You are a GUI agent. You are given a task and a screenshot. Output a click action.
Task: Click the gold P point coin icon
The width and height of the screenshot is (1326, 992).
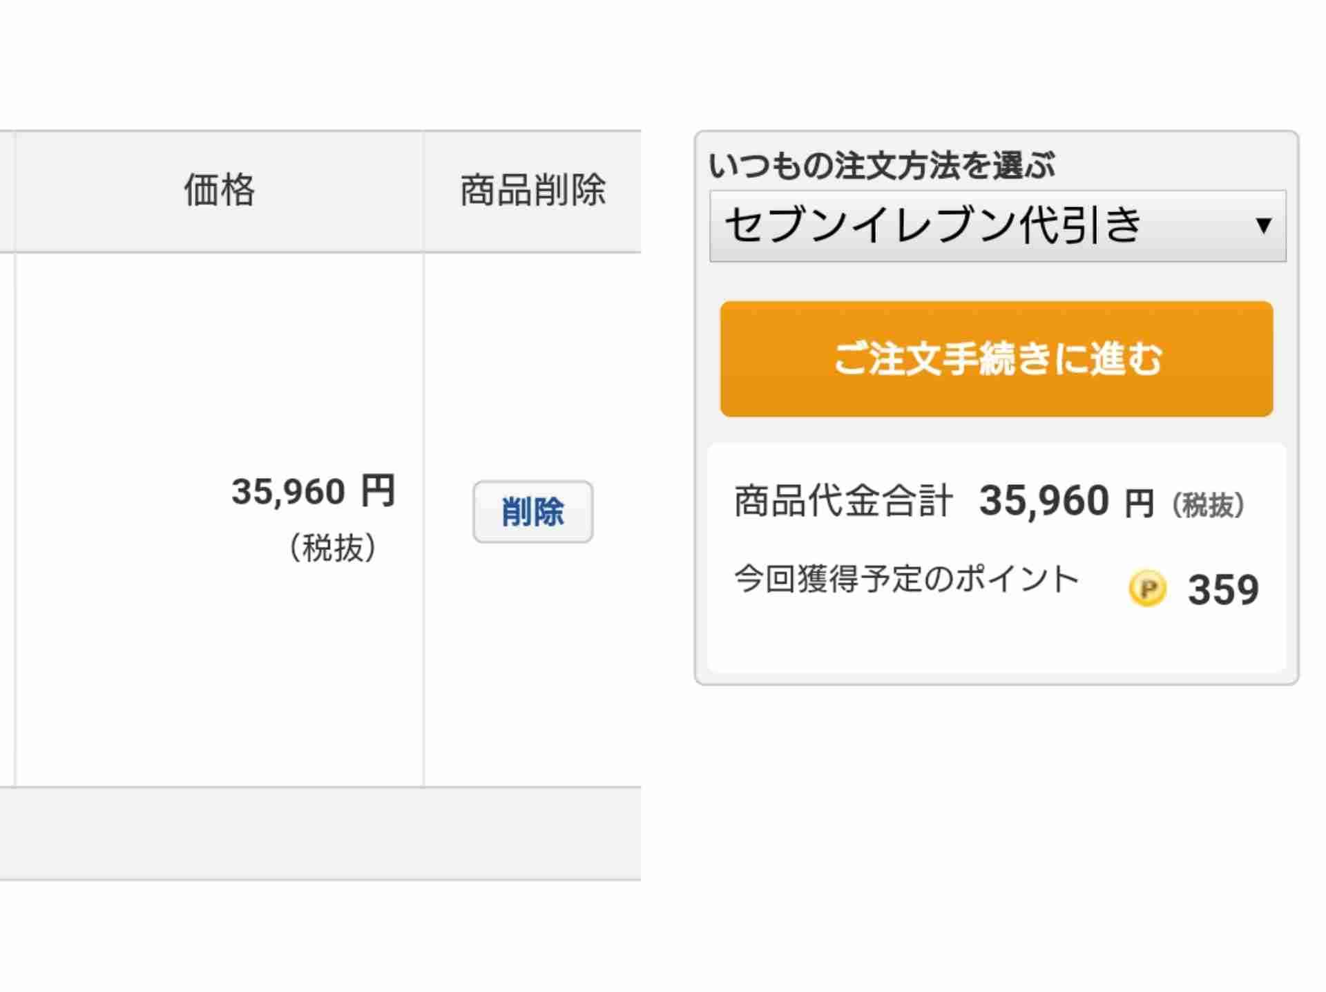(x=1148, y=589)
